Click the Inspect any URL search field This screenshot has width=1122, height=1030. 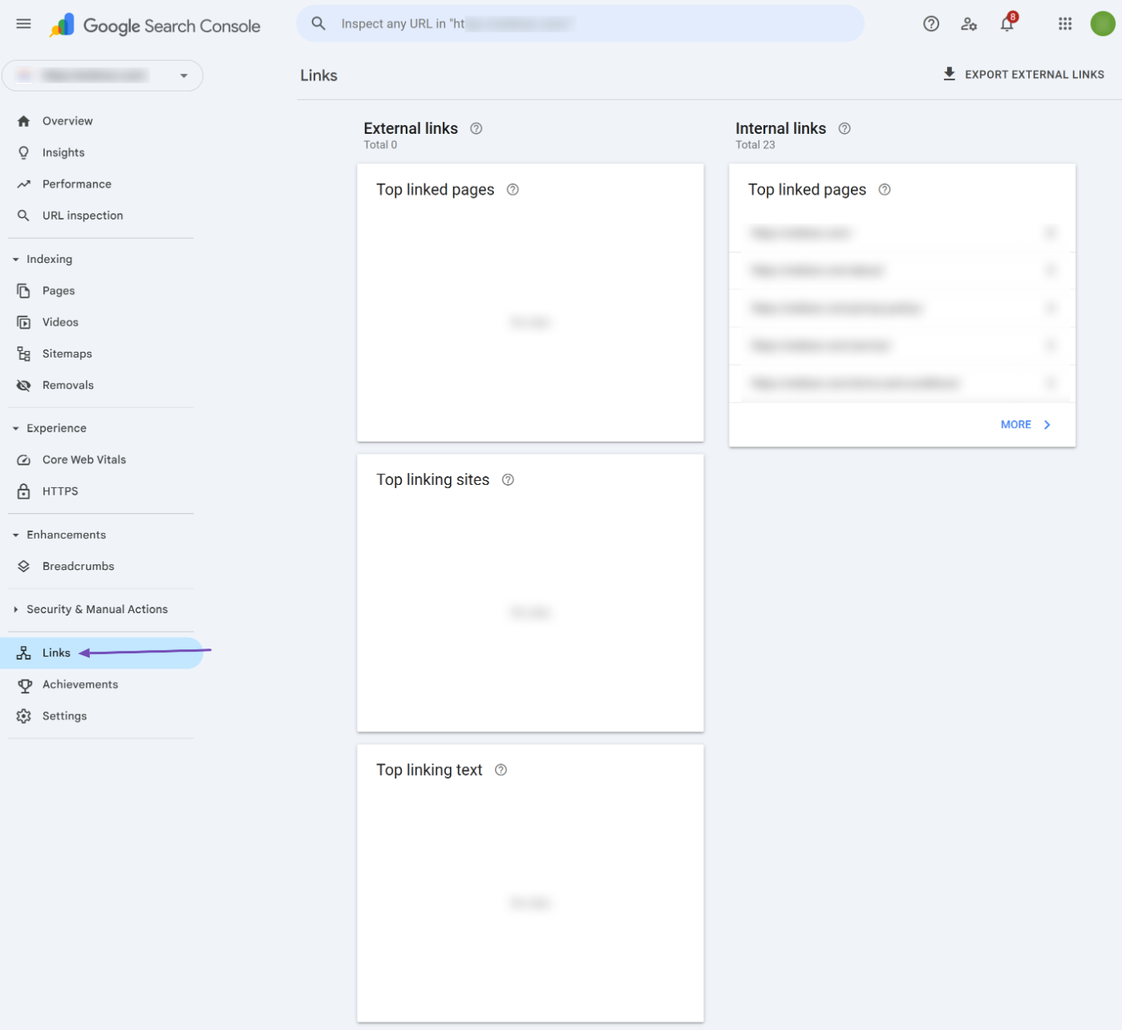[577, 24]
